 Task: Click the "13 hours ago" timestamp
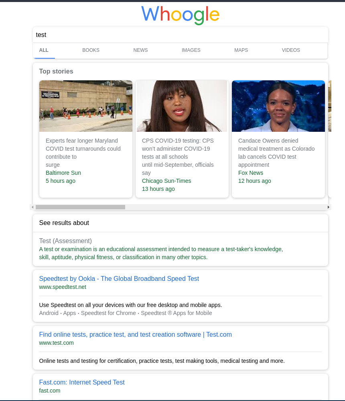pos(158,189)
